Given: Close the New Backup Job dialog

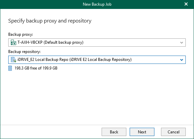Looking at the screenshot, I should click(x=186, y=4).
